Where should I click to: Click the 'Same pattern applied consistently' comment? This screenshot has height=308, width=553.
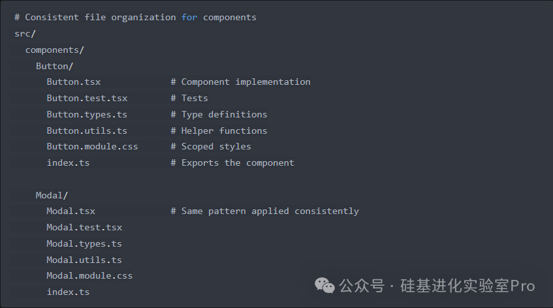click(x=270, y=211)
